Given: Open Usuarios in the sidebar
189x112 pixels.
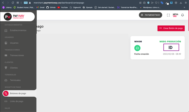Looking at the screenshot, I should coord(14,43).
